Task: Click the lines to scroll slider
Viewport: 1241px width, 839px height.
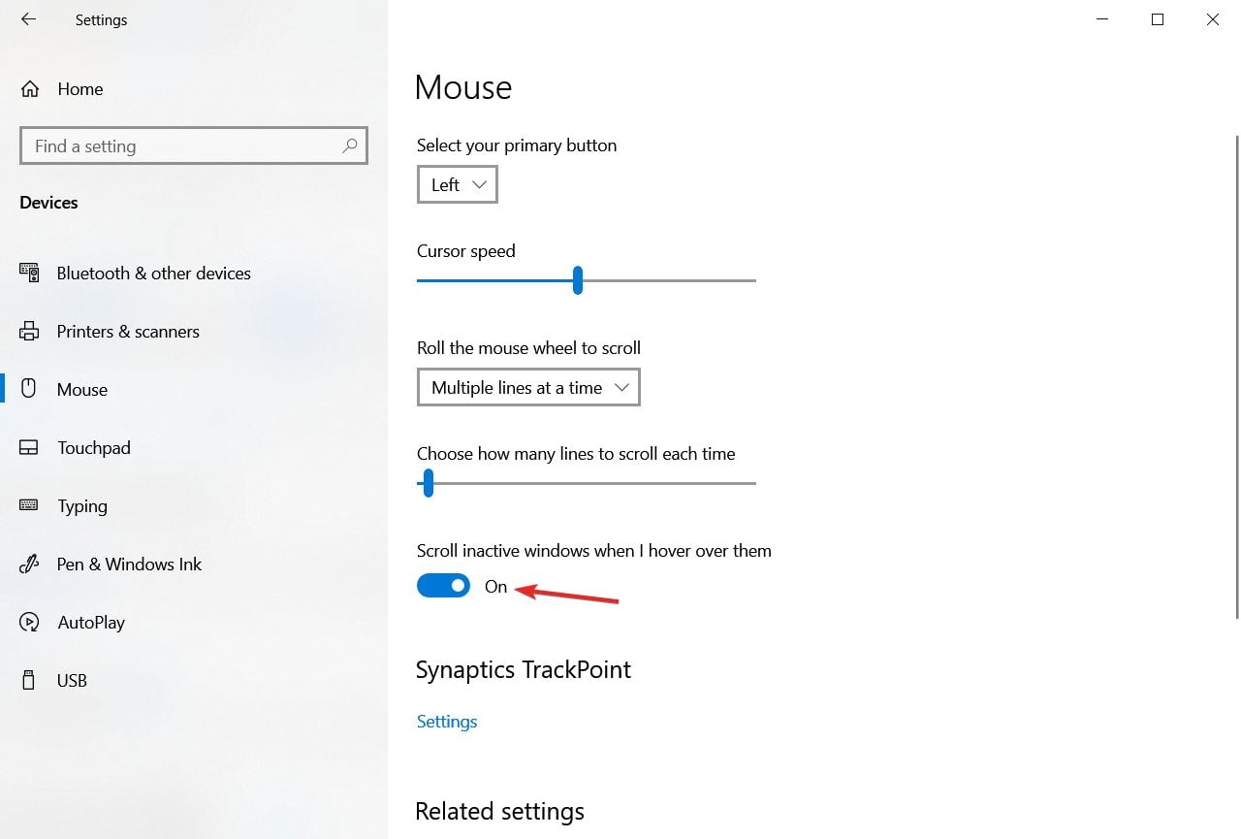Action: click(x=428, y=483)
